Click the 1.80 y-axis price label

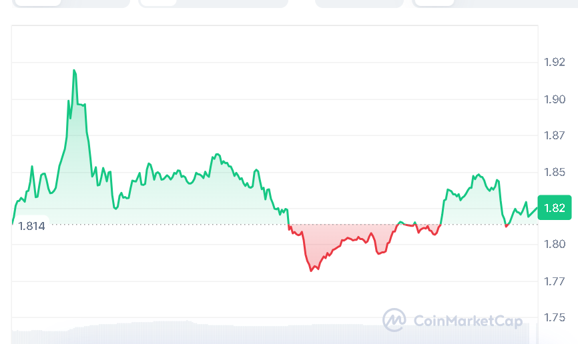[555, 245]
